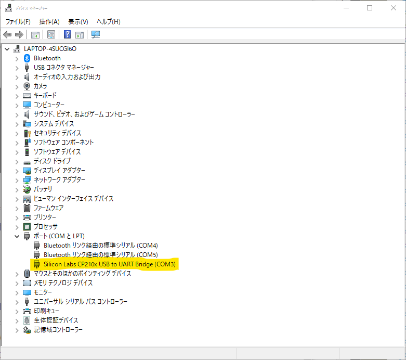Open the 表示(V) menu

coord(78,21)
